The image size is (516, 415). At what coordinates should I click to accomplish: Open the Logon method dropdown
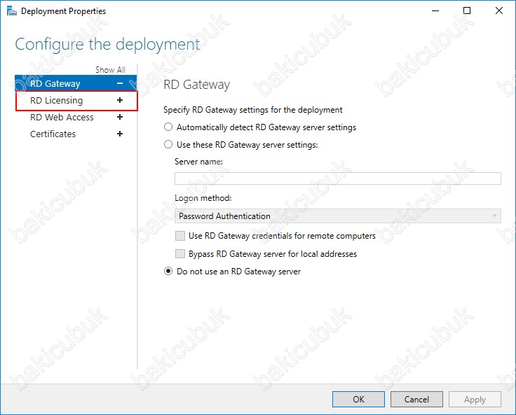(x=338, y=216)
